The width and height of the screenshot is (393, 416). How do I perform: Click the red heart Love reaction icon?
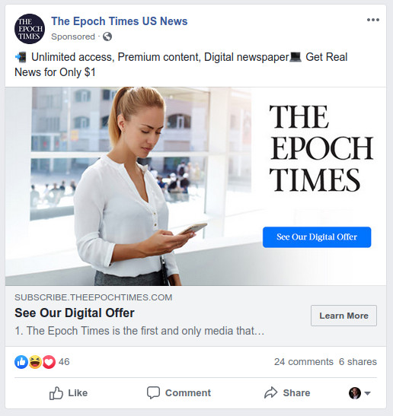(49, 362)
